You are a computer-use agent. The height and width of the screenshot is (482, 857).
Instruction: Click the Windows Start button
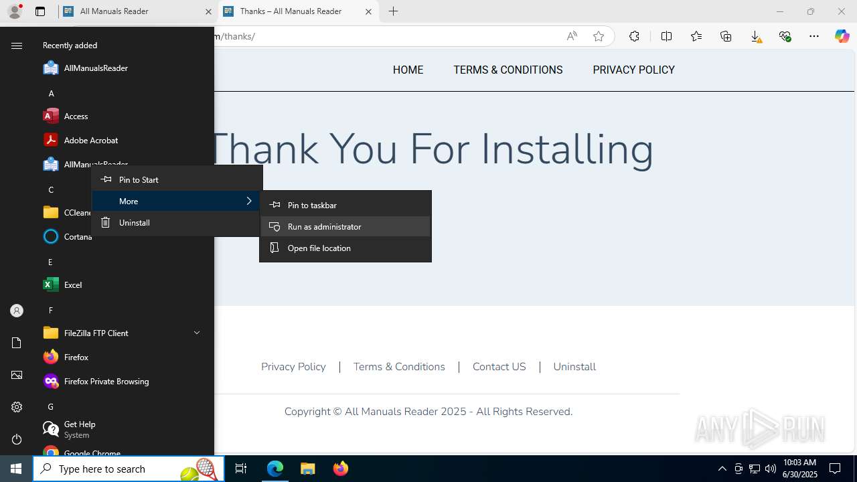(16, 469)
